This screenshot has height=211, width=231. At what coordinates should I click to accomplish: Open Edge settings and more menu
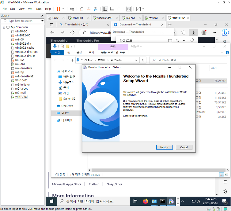tap(214, 32)
